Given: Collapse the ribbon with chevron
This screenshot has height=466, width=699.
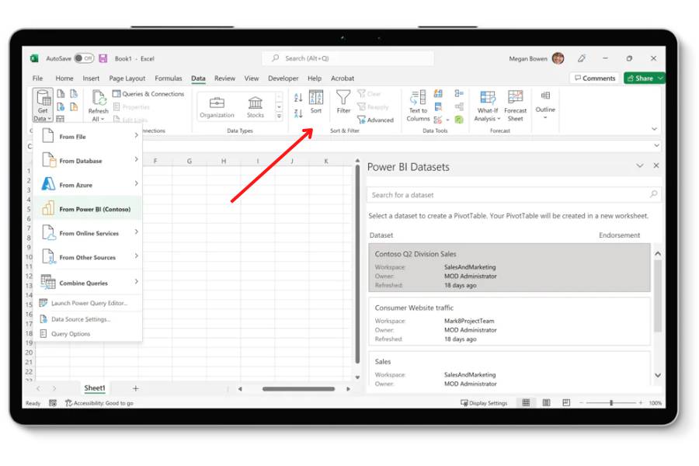Looking at the screenshot, I should pyautogui.click(x=654, y=129).
